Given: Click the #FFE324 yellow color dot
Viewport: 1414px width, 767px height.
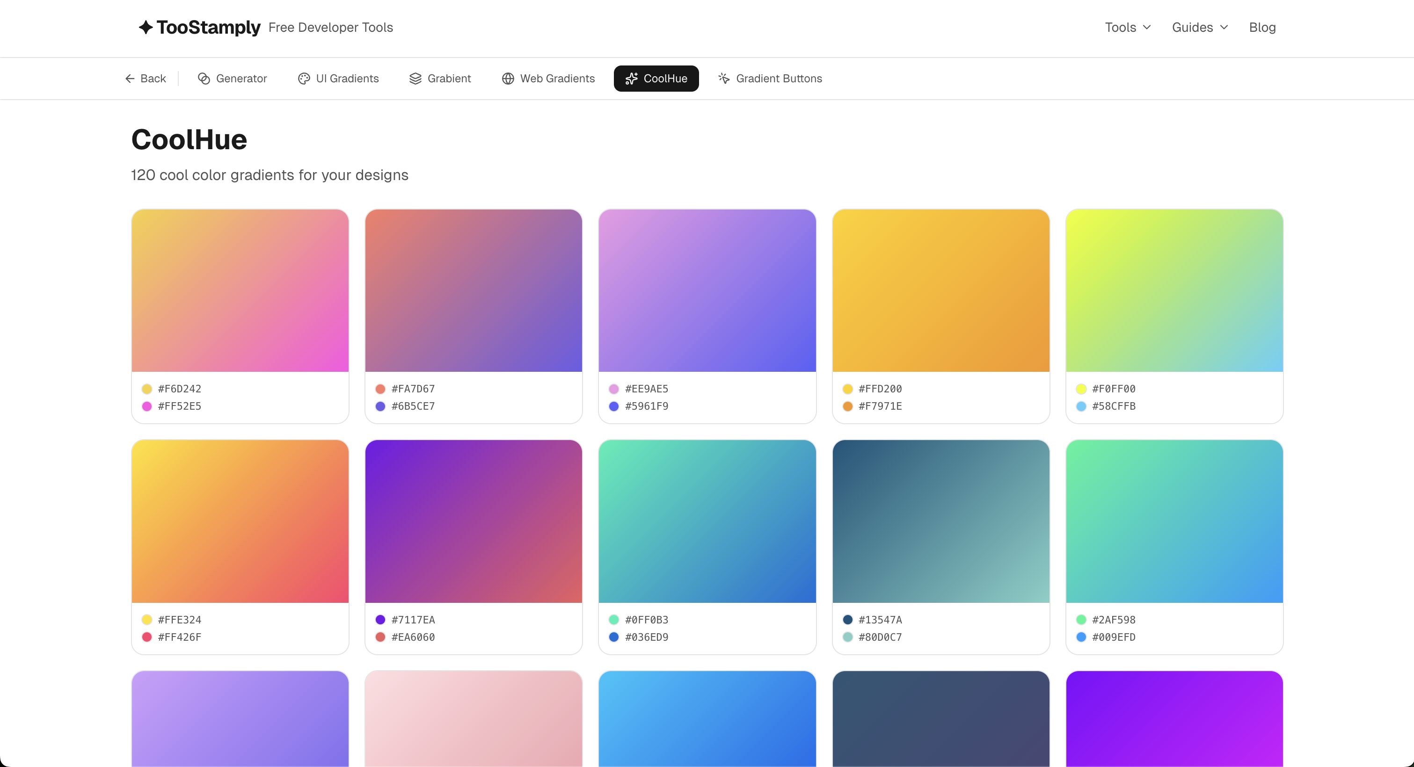Looking at the screenshot, I should [x=146, y=620].
